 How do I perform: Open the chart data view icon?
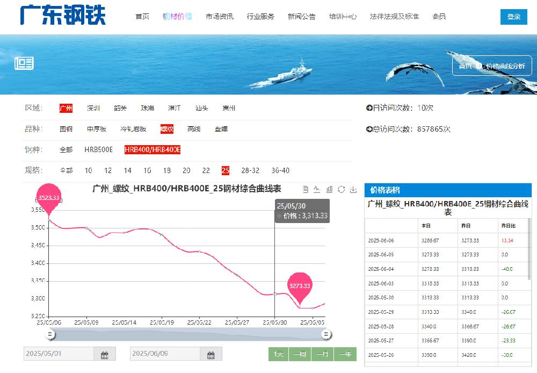point(306,189)
